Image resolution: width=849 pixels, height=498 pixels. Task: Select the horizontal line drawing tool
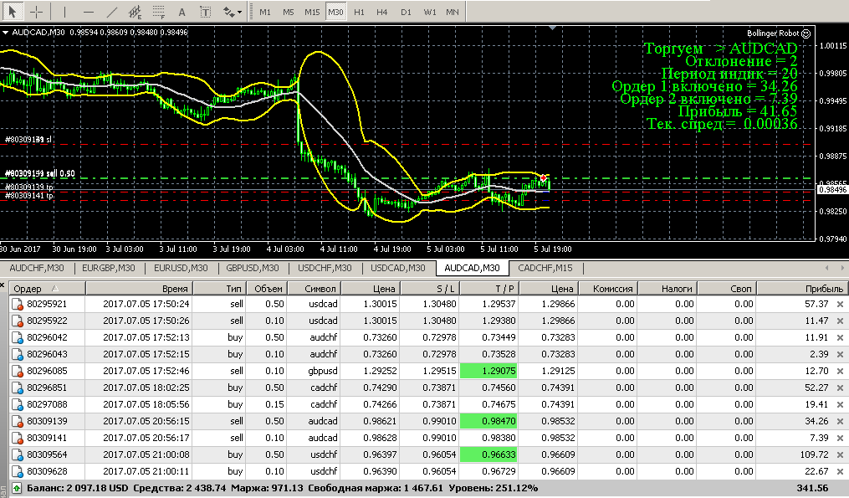pos(89,13)
